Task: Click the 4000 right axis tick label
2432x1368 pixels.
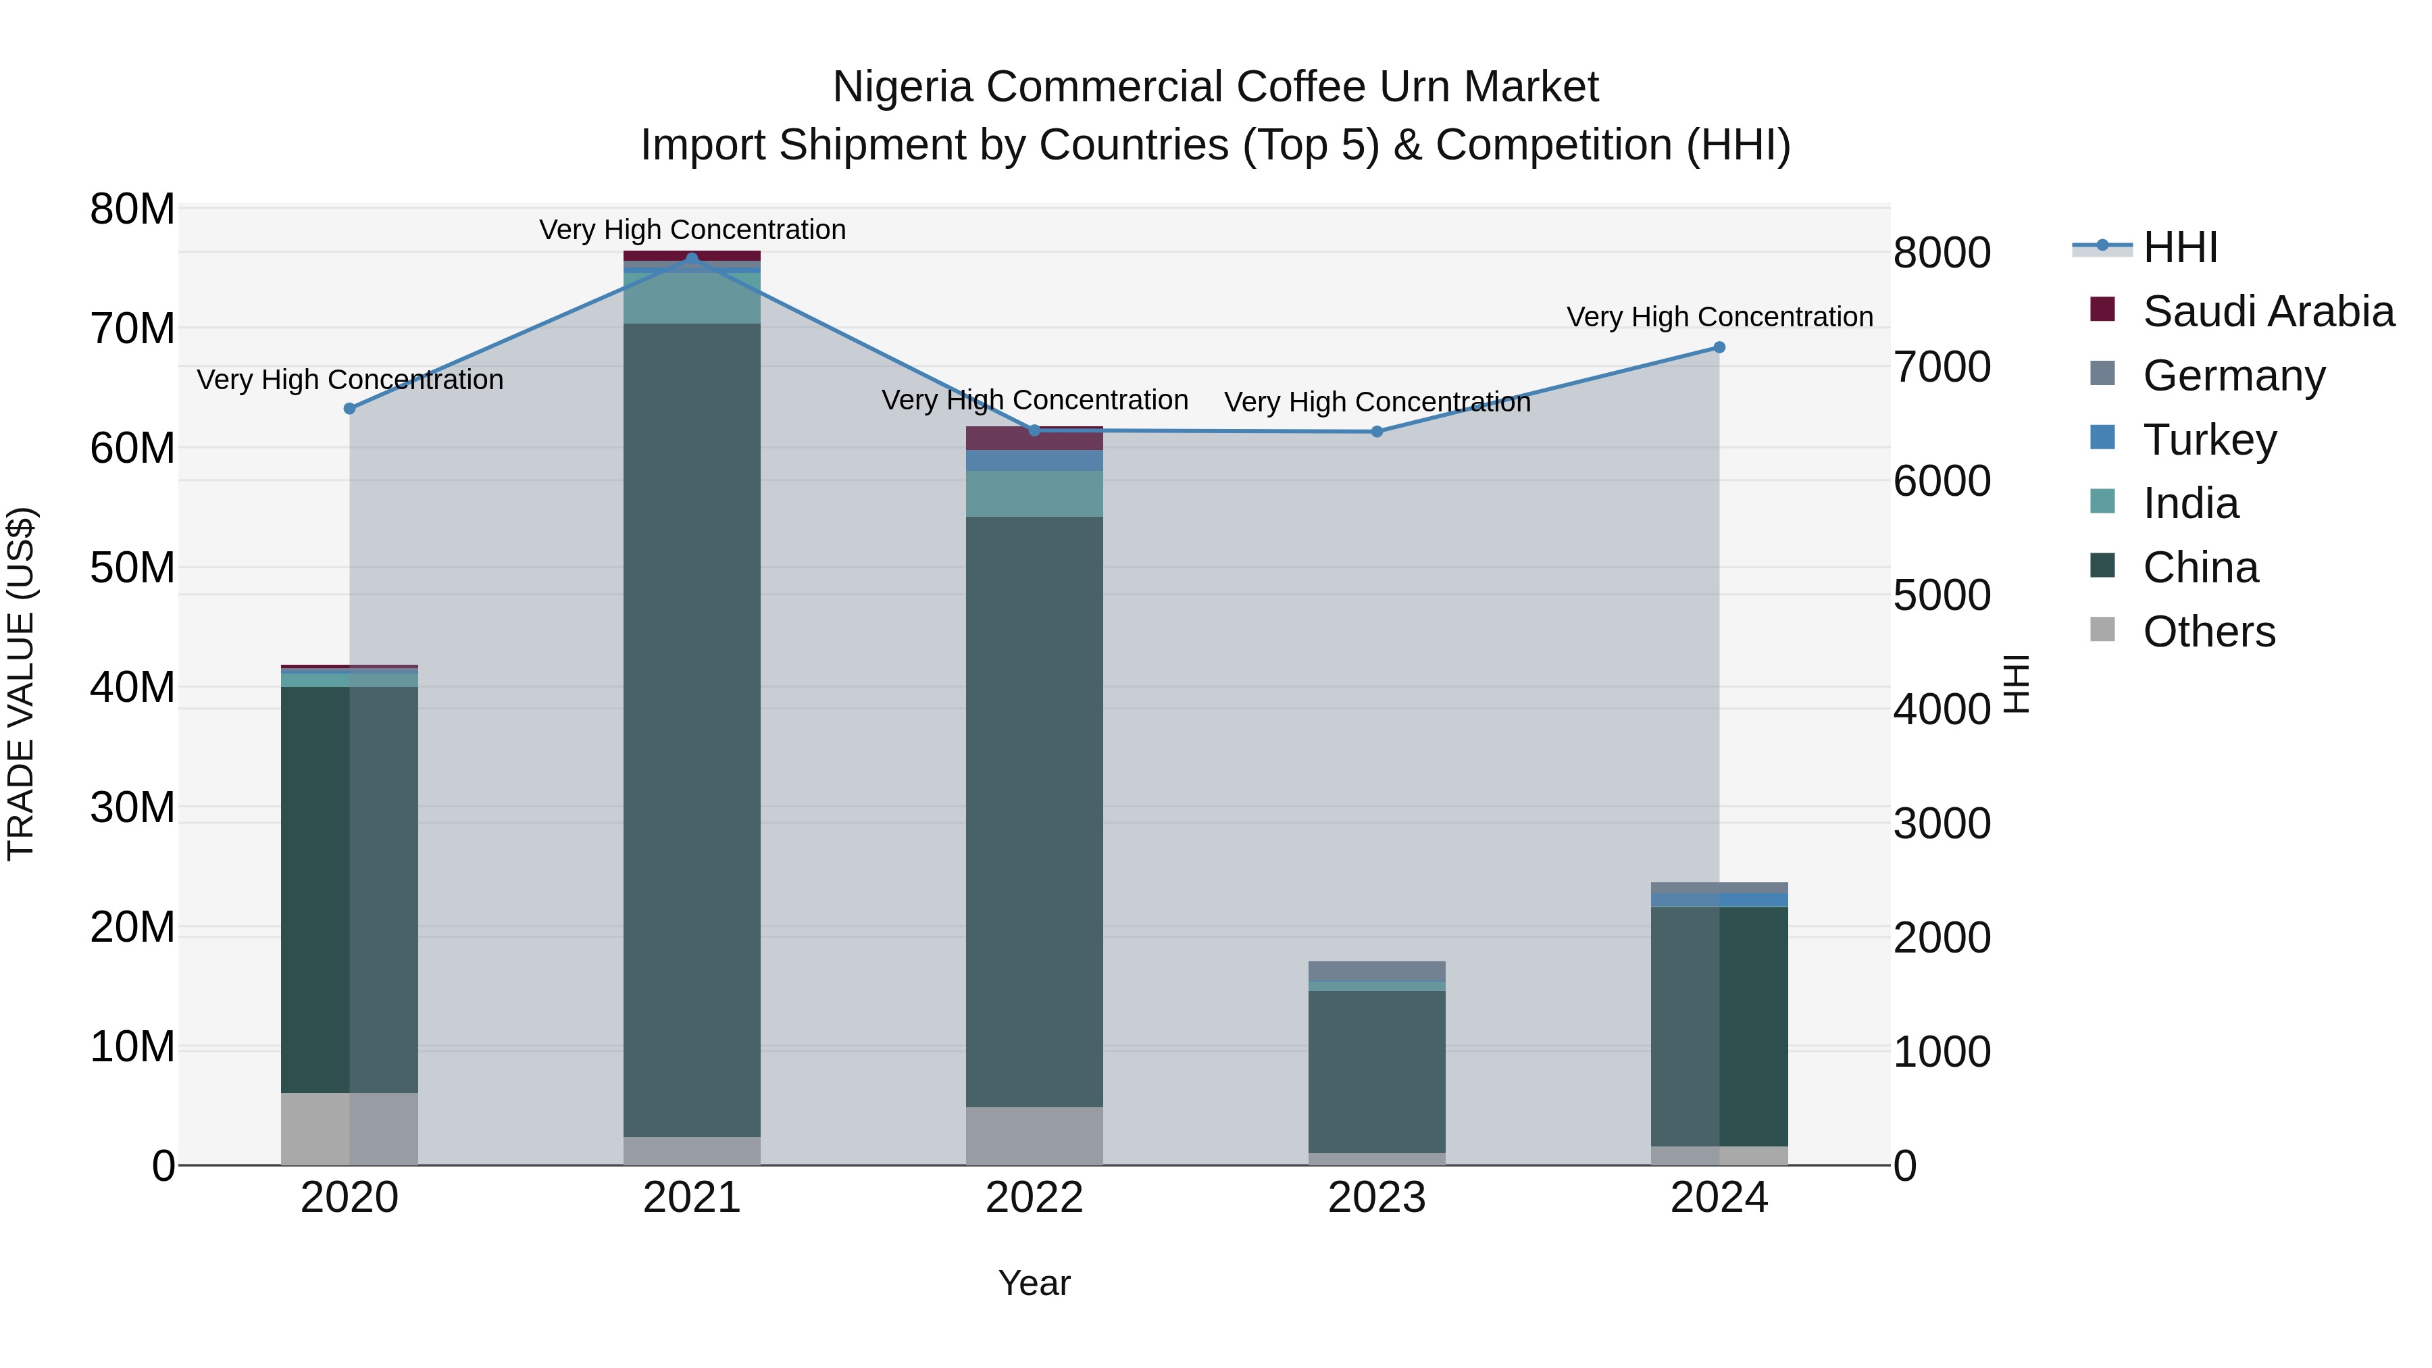Action: 1942,709
